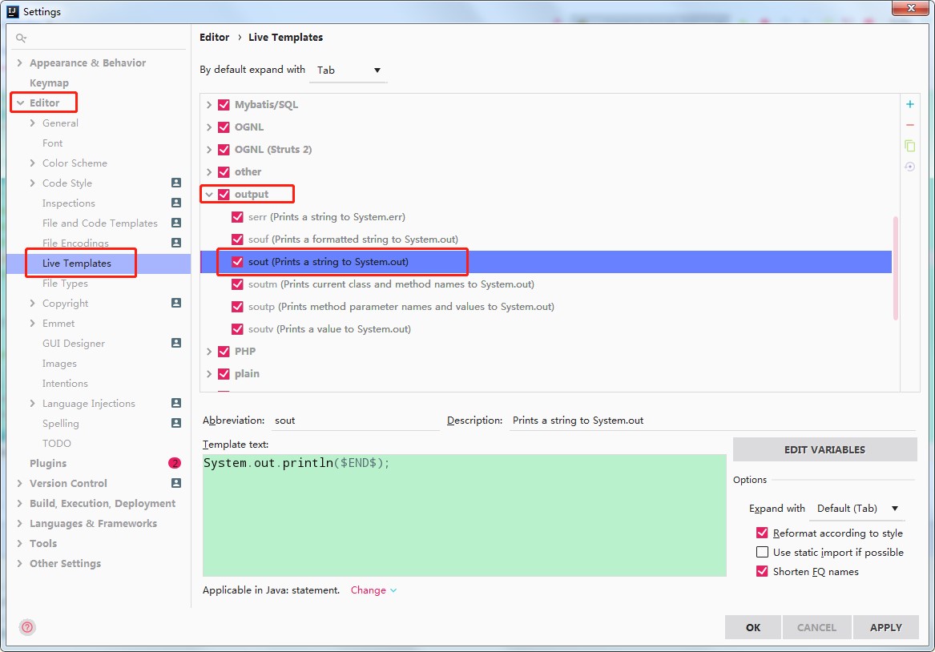Uncheck the Mybatis/SQL template group

tap(224, 105)
